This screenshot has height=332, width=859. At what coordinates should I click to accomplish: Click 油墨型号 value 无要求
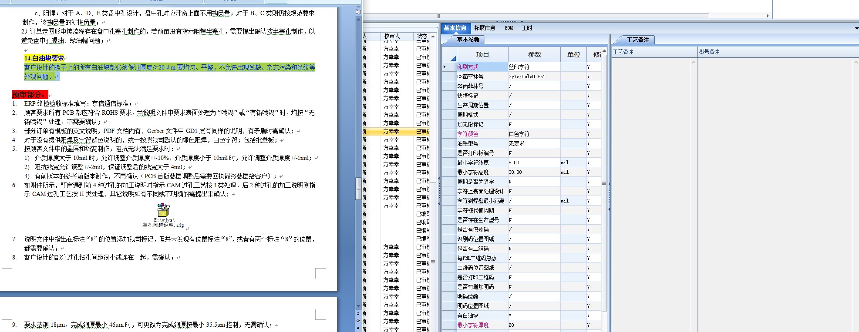click(534, 143)
